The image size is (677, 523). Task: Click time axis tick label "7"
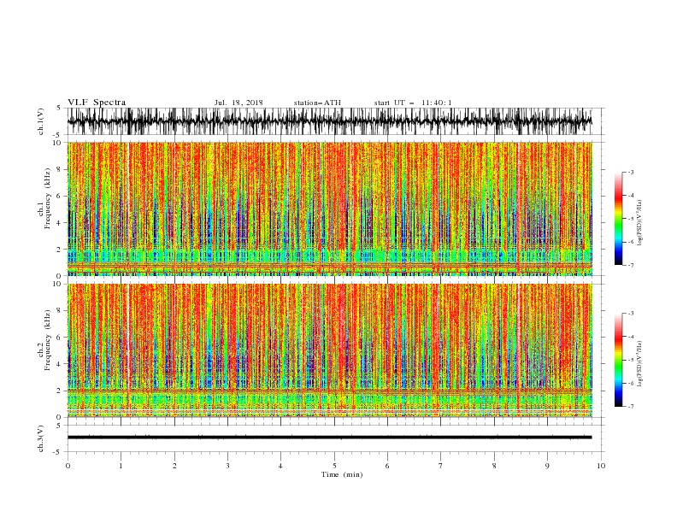pyautogui.click(x=441, y=466)
